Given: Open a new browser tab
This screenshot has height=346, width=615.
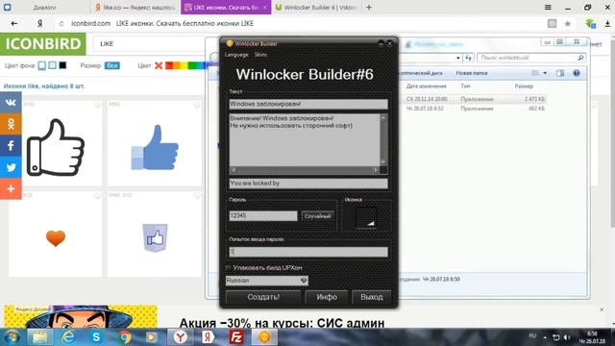Looking at the screenshot, I should coord(369,7).
